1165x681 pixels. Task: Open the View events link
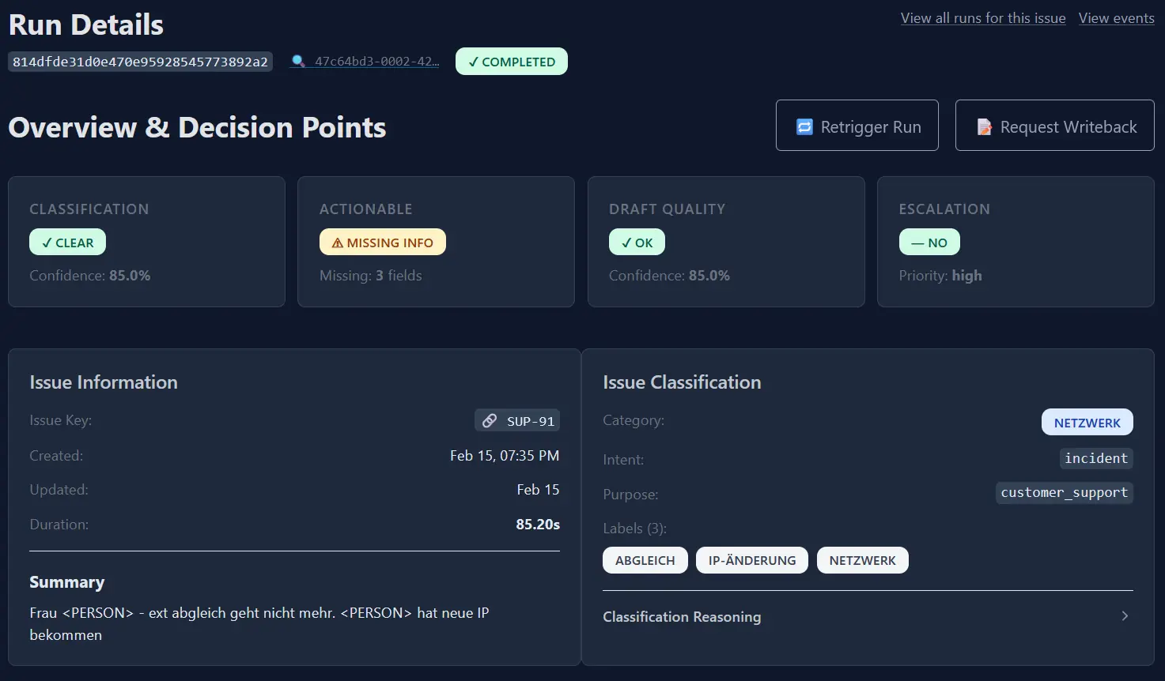(1117, 18)
